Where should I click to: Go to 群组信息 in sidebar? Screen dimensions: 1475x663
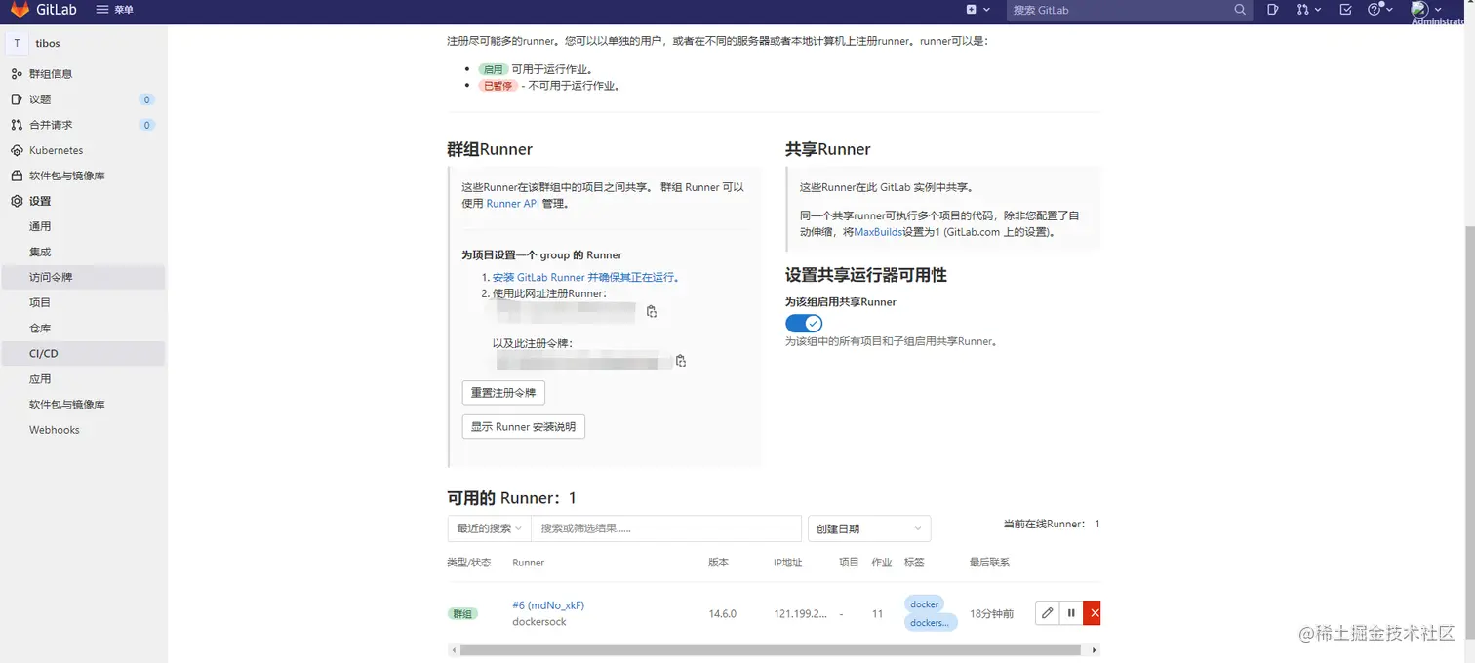pyautogui.click(x=51, y=74)
